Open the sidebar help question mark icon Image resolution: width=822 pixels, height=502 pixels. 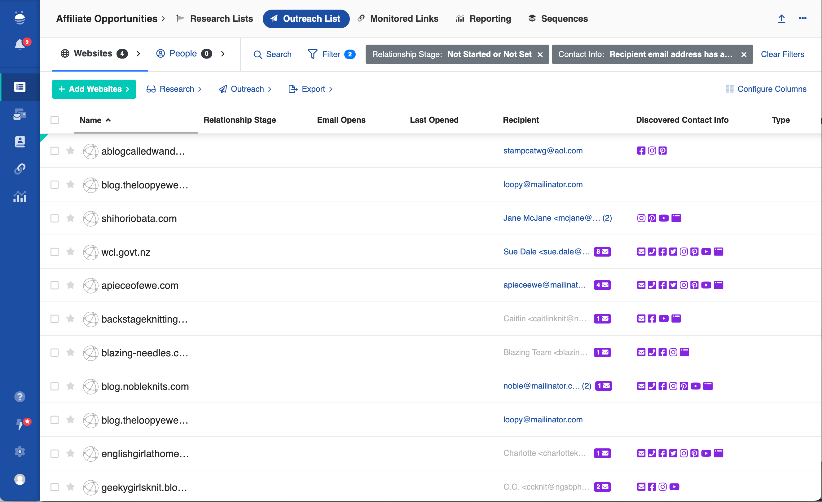click(20, 397)
